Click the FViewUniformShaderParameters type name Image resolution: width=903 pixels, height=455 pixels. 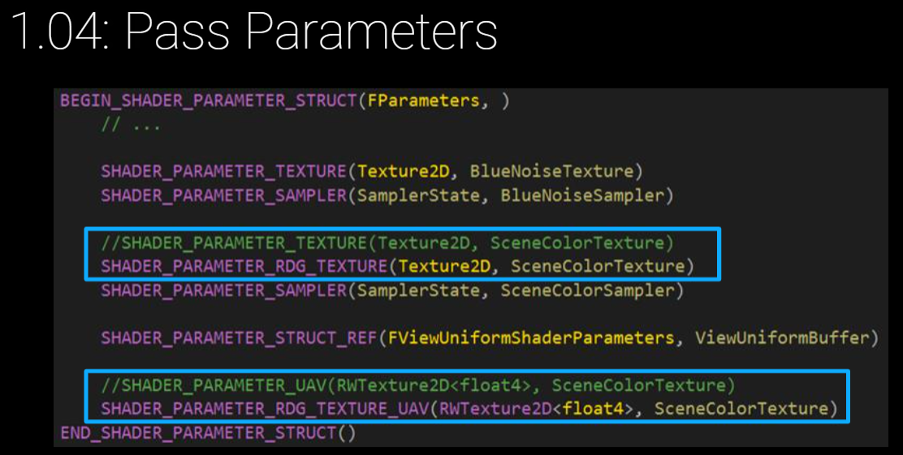[530, 337]
